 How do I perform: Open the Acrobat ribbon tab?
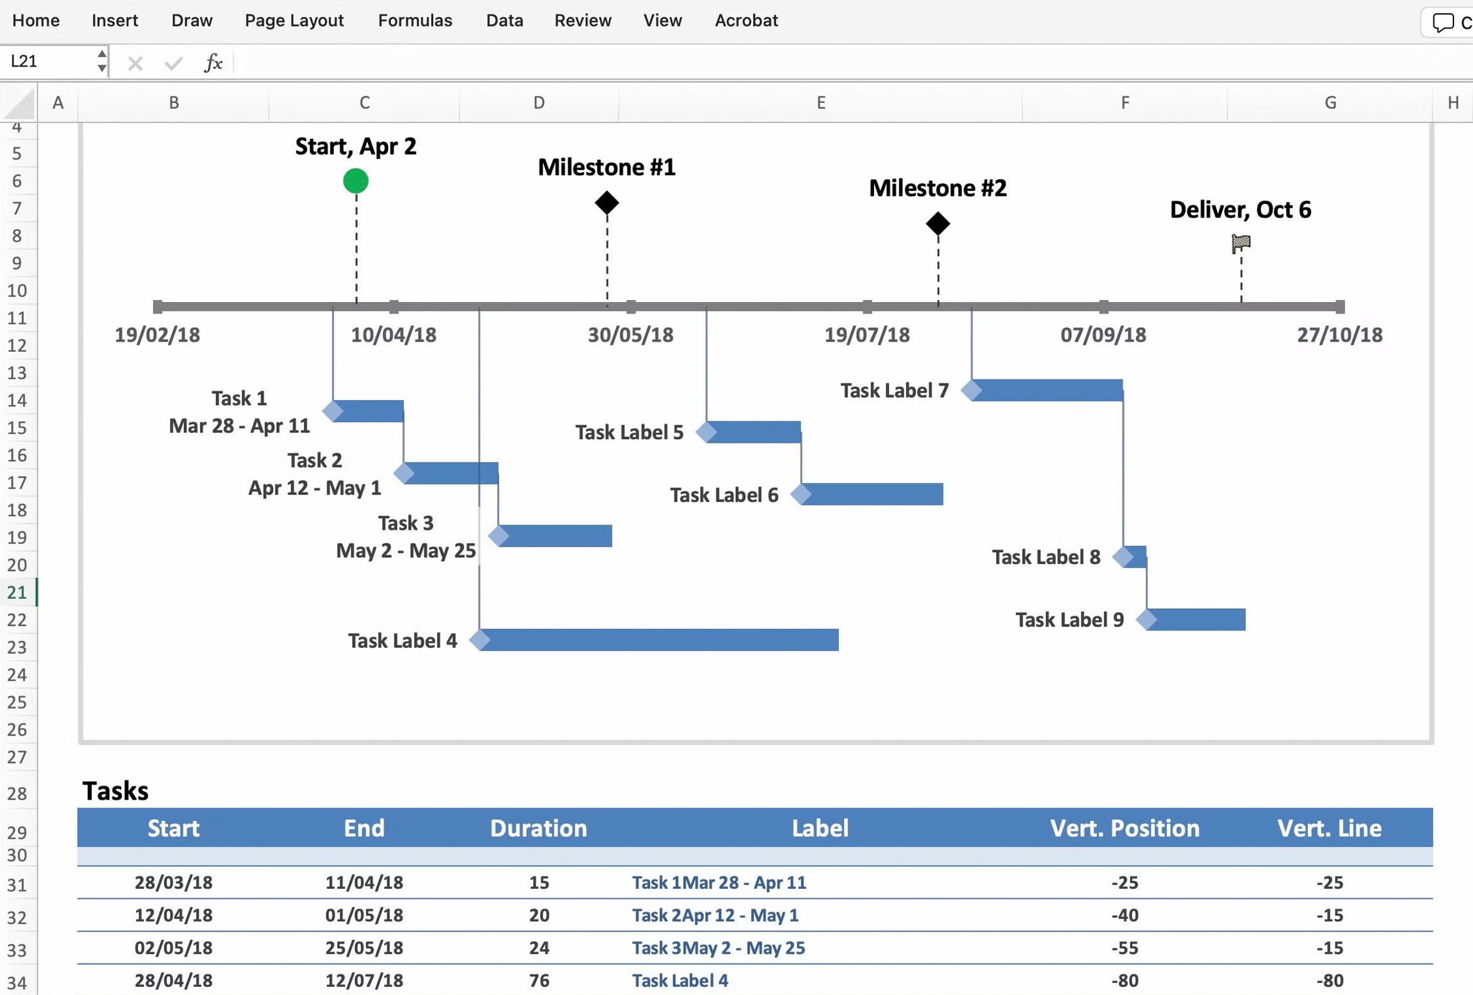tap(746, 20)
